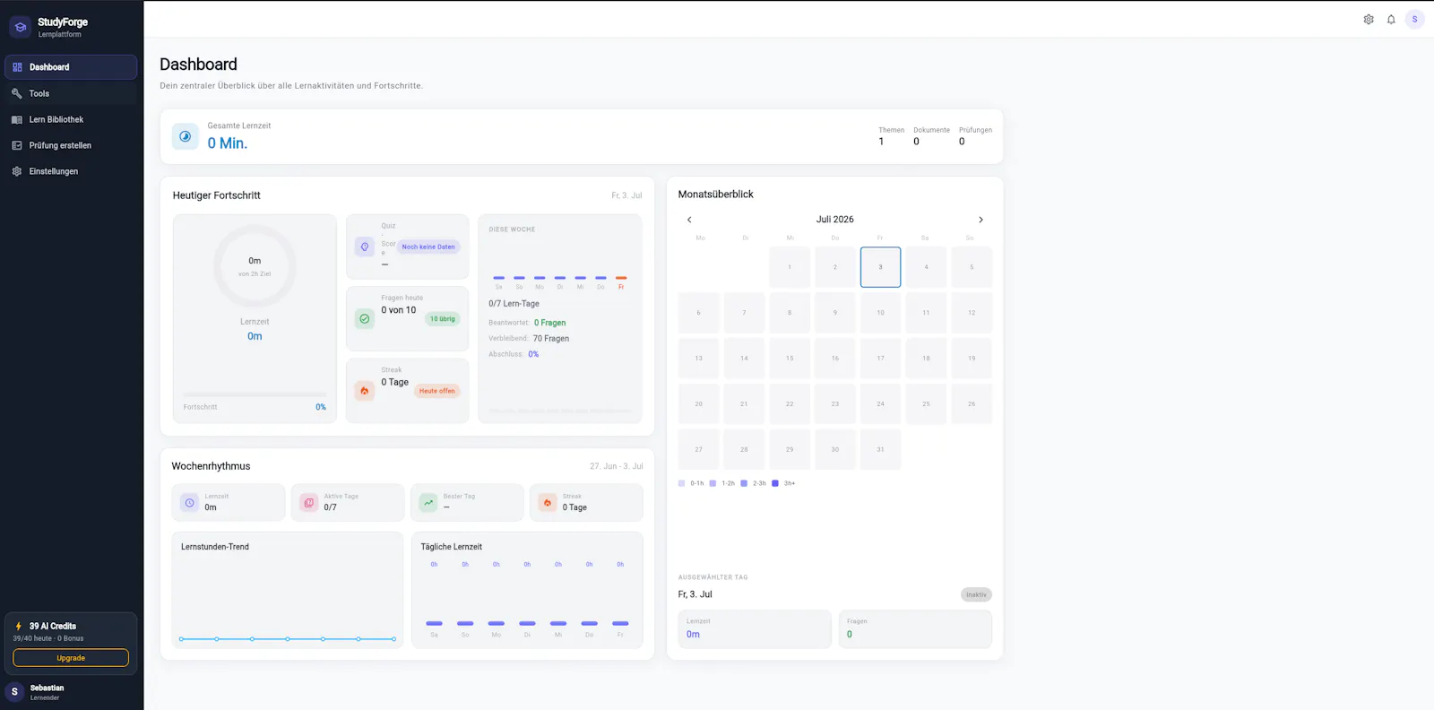Go to previous month in calendar
The image size is (1434, 710).
689,220
